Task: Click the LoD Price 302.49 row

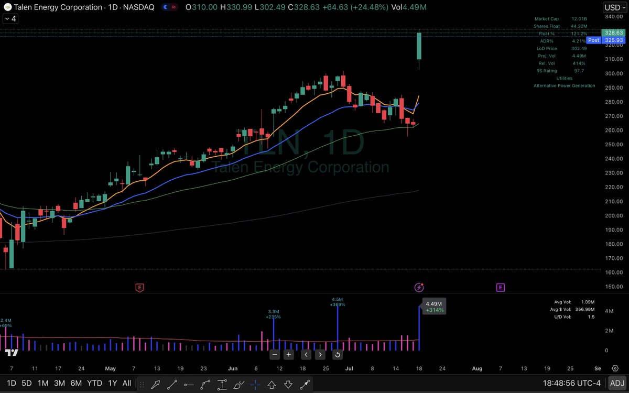Action: (562, 48)
